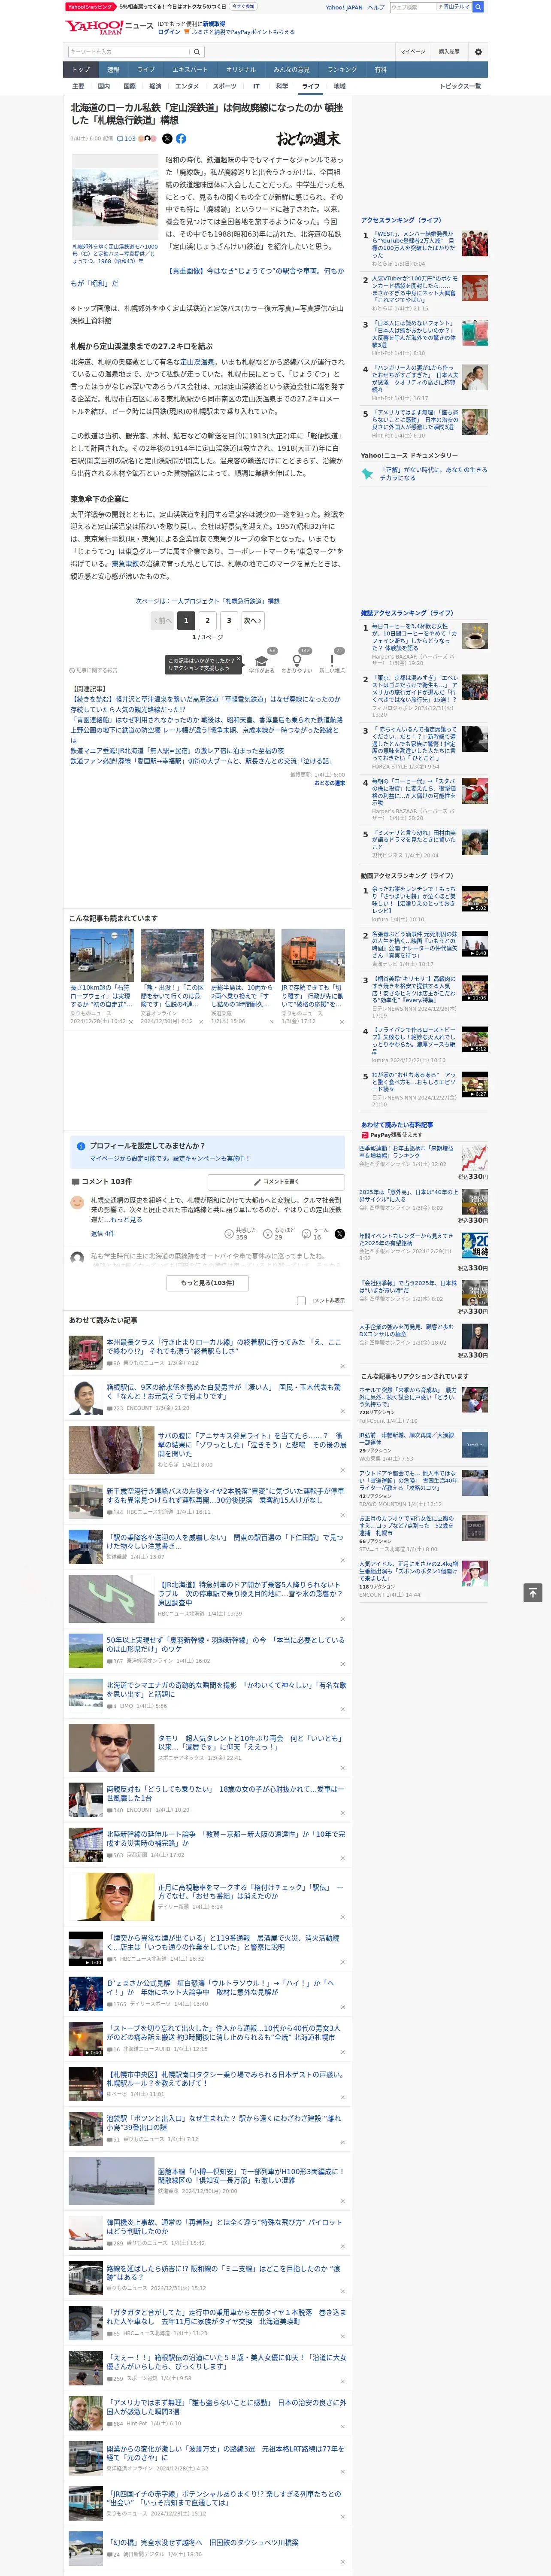
Task: Click なるほど face reaction on first comment
Action: (279, 1234)
